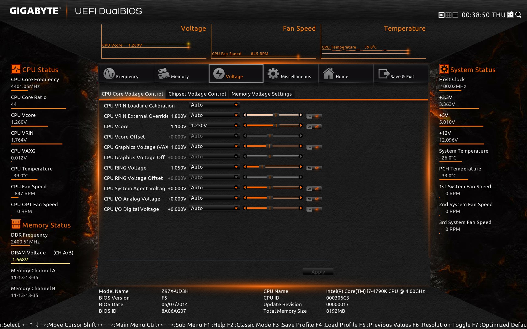Open CPU RING Voltage Auto dropdown
Viewport: 527px width, 329px height.
(215, 167)
